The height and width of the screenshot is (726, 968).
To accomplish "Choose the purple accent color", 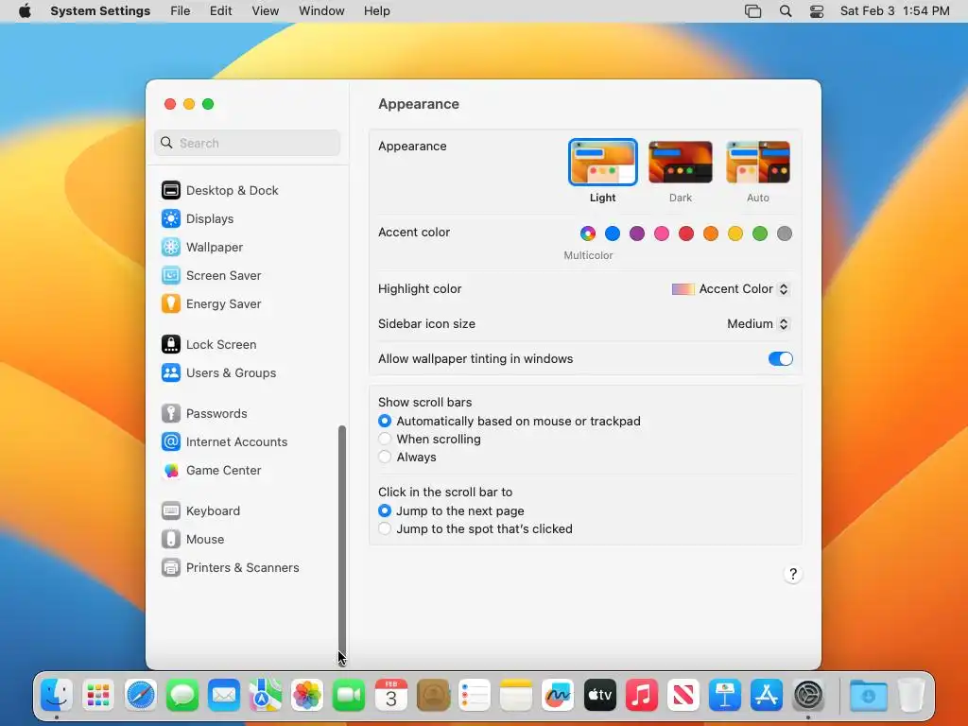I will pyautogui.click(x=637, y=233).
